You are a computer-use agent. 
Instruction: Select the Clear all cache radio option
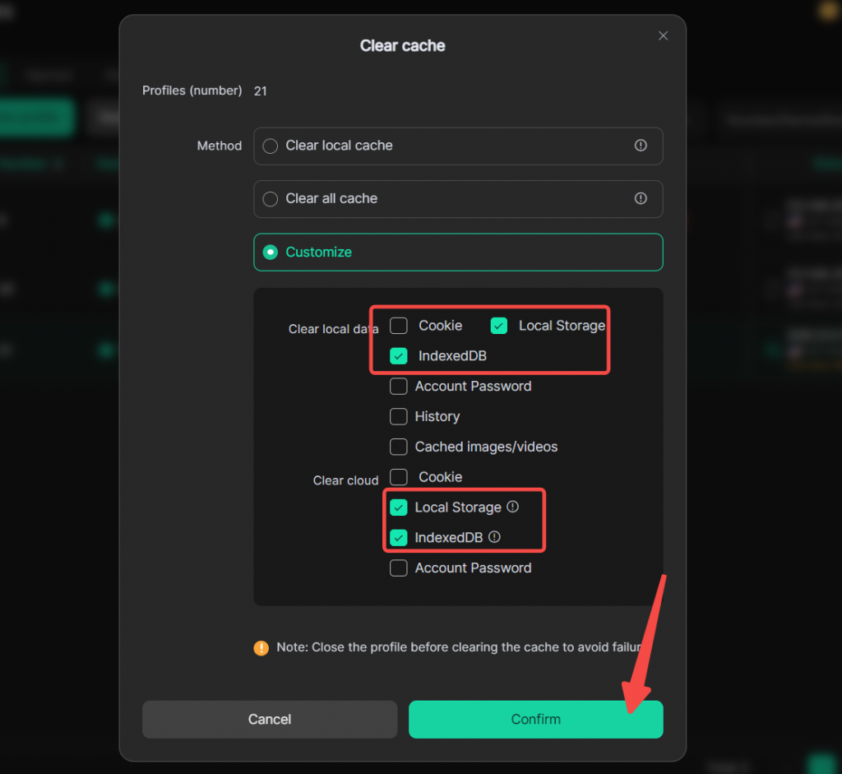(x=270, y=199)
